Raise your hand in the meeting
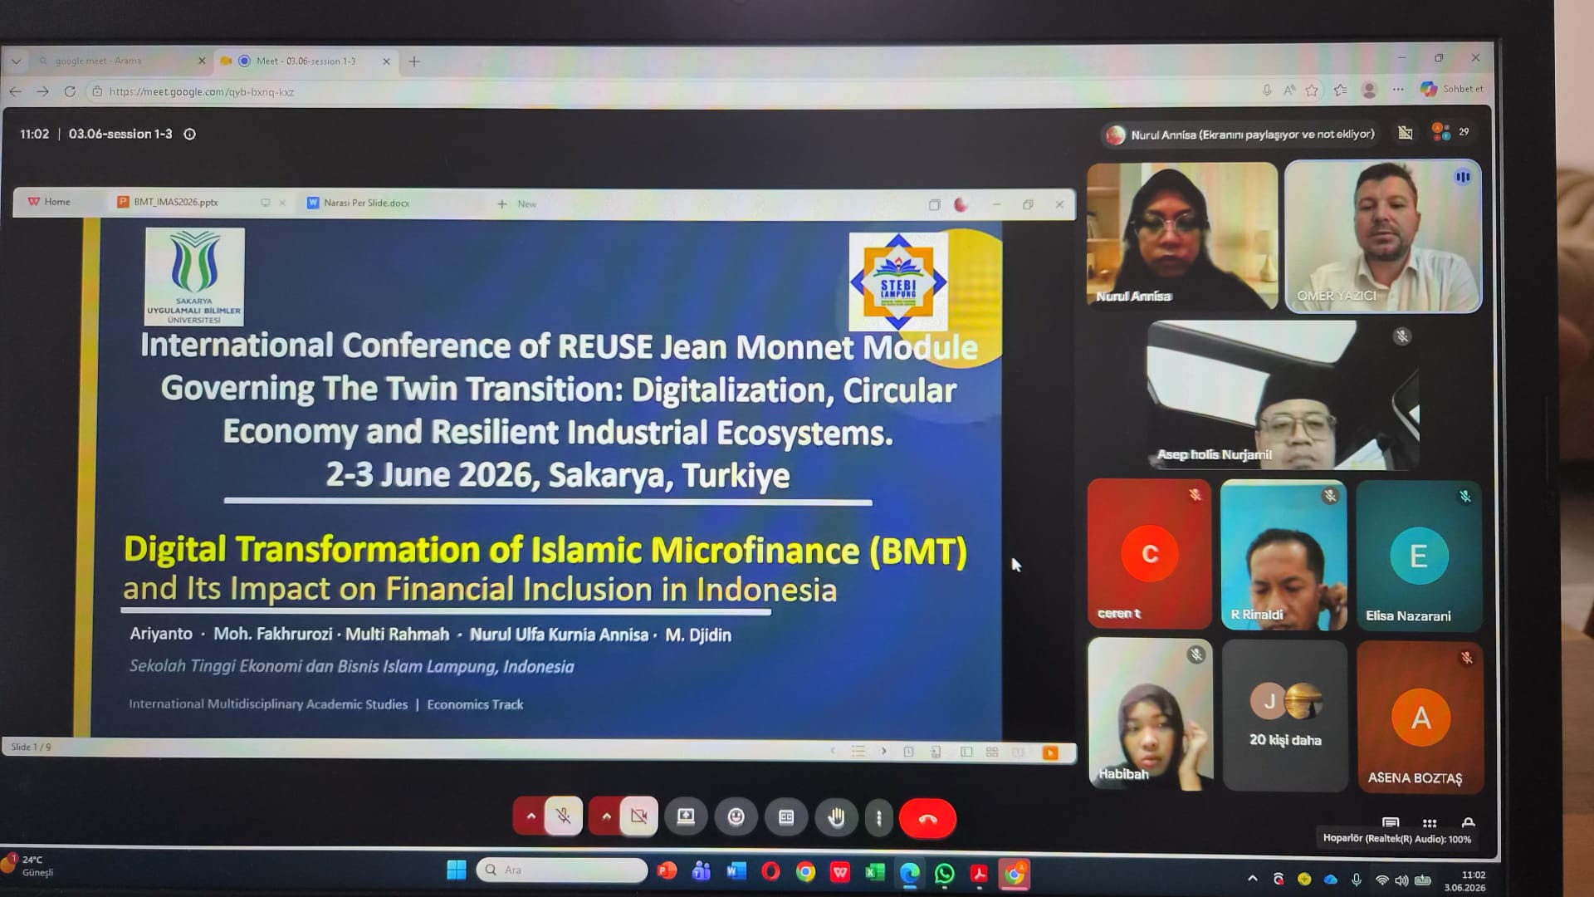 point(836,817)
